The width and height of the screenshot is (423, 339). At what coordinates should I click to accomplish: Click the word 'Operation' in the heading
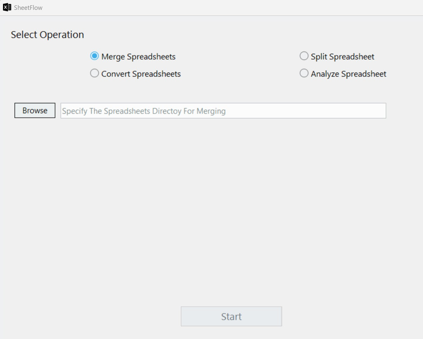62,35
